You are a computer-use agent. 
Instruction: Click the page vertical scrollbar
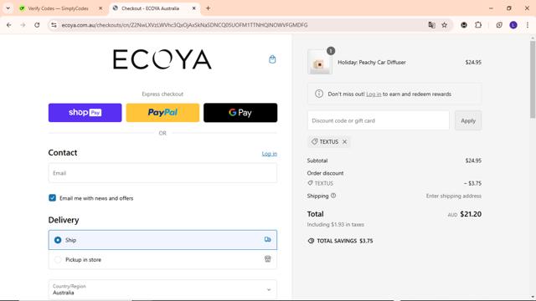coord(533,80)
